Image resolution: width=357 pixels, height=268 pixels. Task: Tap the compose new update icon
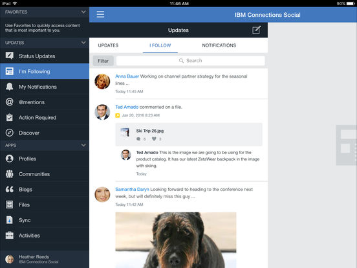coord(256,30)
